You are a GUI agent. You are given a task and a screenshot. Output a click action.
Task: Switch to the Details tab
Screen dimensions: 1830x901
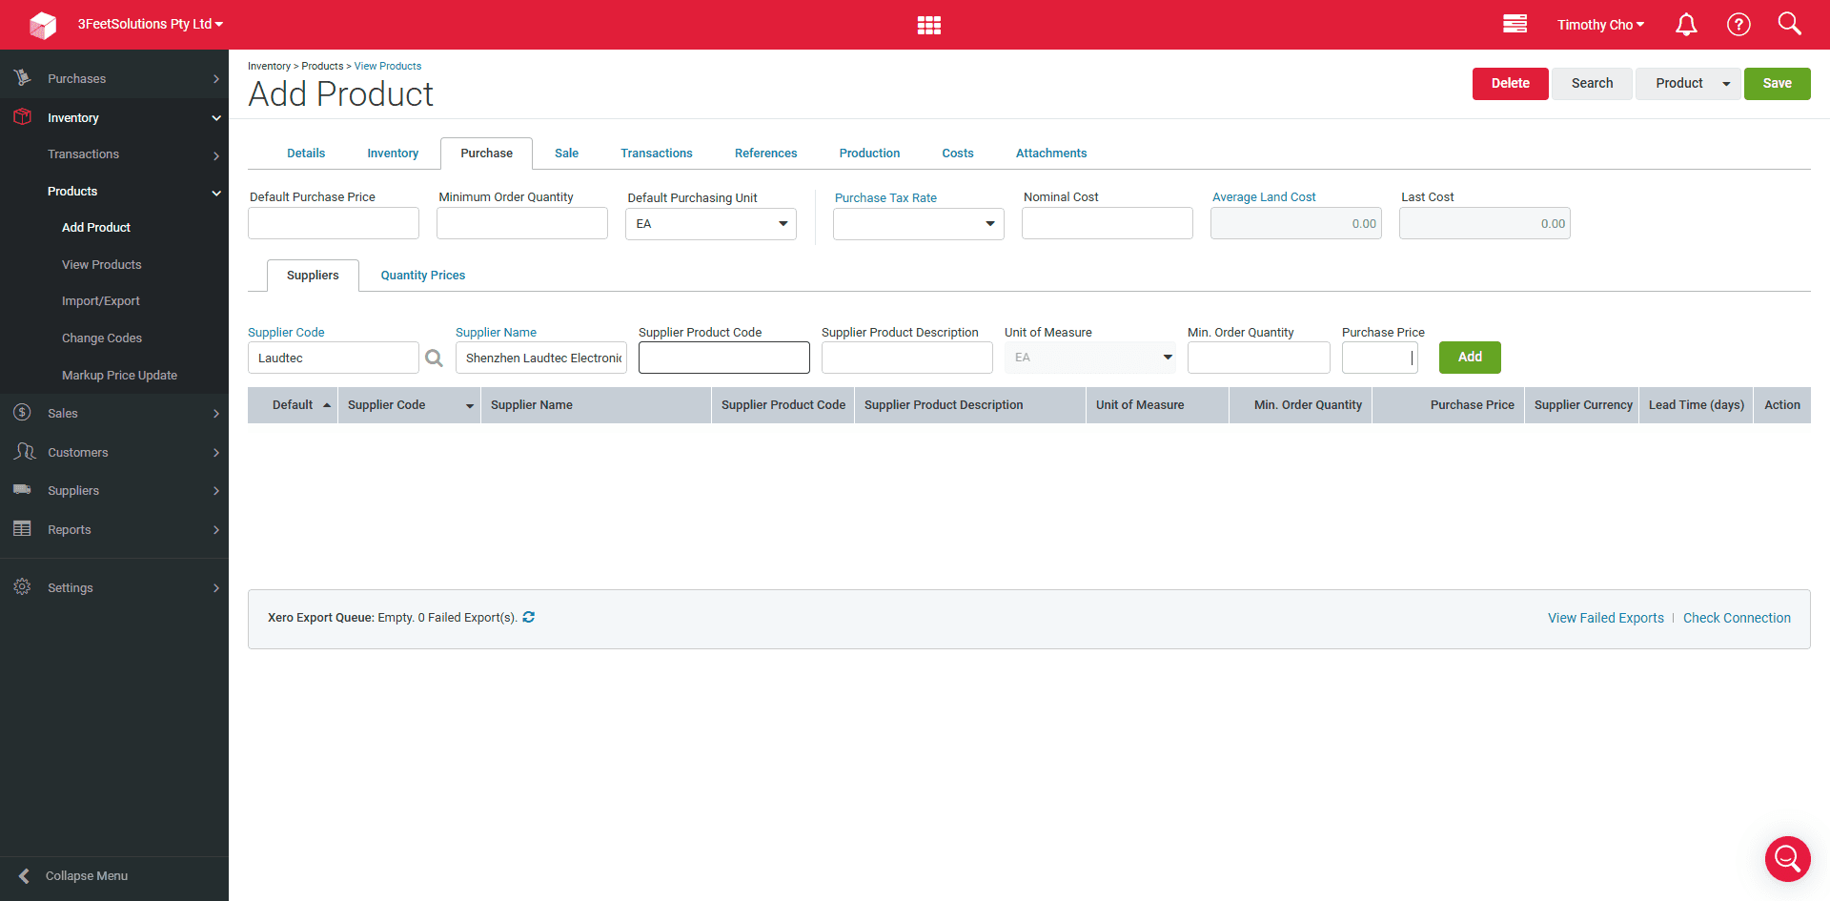(x=306, y=154)
